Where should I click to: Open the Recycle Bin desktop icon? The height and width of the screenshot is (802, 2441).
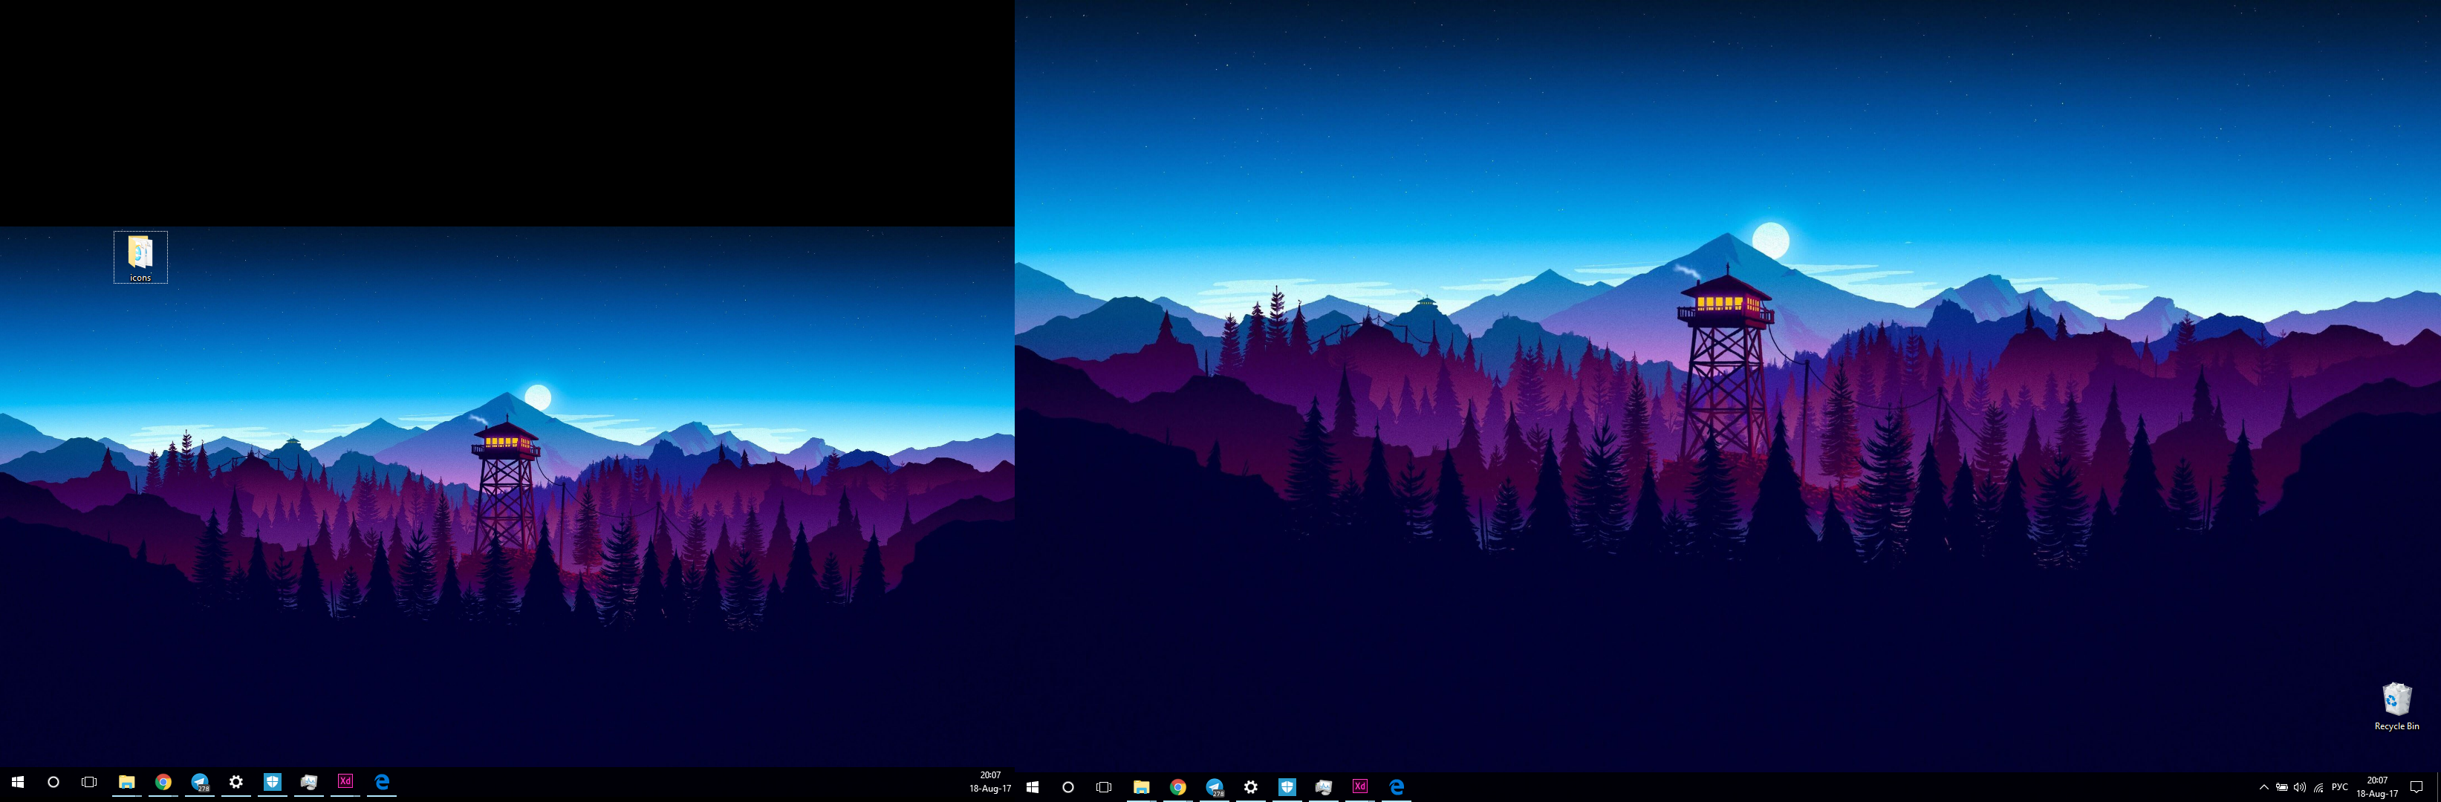coord(2396,706)
